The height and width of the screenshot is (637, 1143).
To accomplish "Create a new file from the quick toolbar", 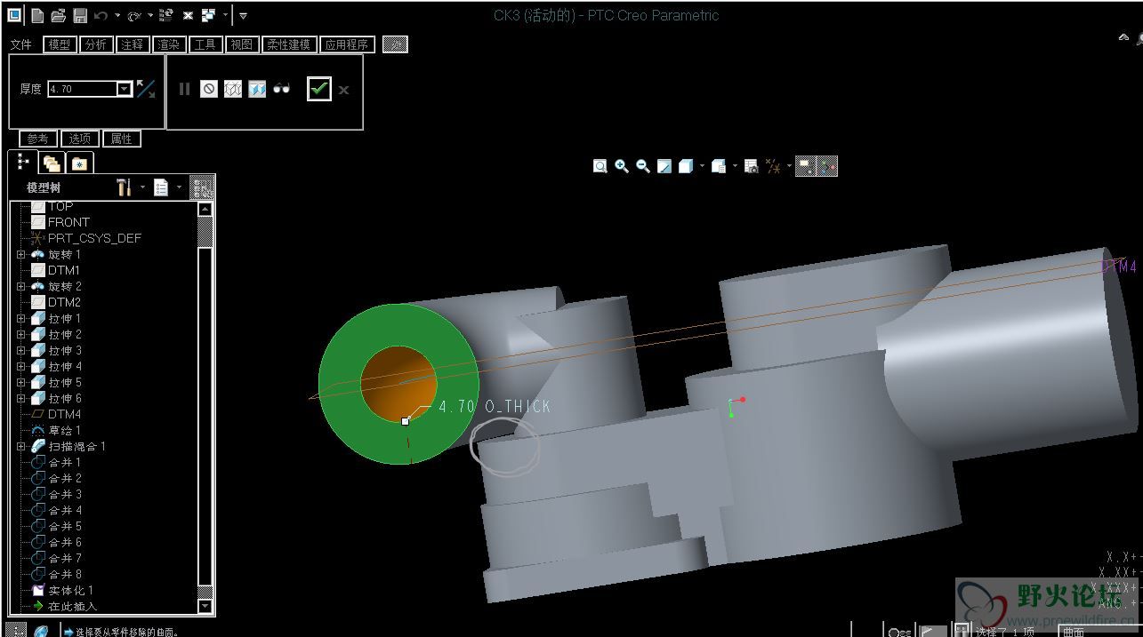I will pyautogui.click(x=37, y=15).
